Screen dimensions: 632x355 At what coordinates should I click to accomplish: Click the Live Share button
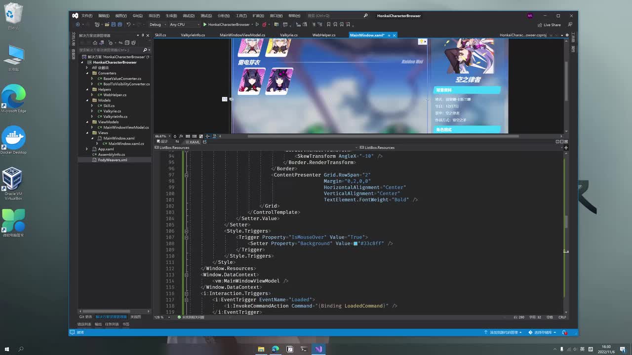click(x=550, y=25)
